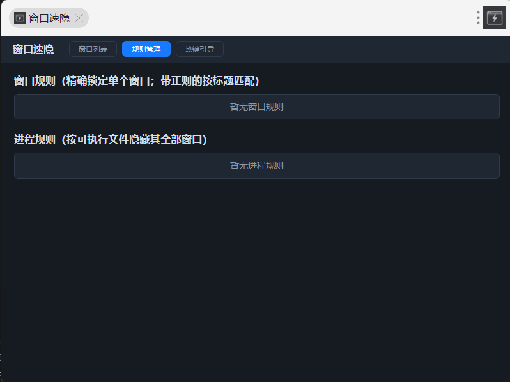Click the 暂无窗口规则 empty placeholder
The image size is (510, 382).
pyautogui.click(x=257, y=107)
